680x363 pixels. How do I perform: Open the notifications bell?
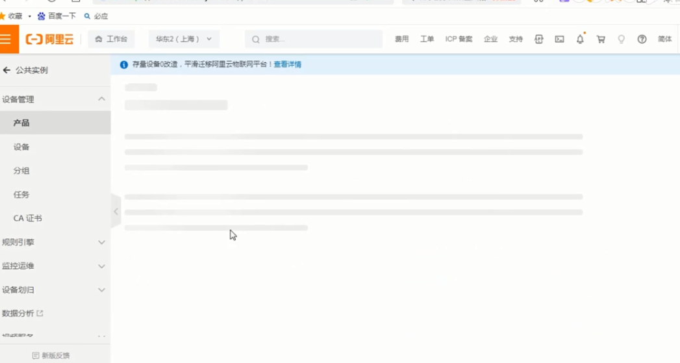pos(580,40)
